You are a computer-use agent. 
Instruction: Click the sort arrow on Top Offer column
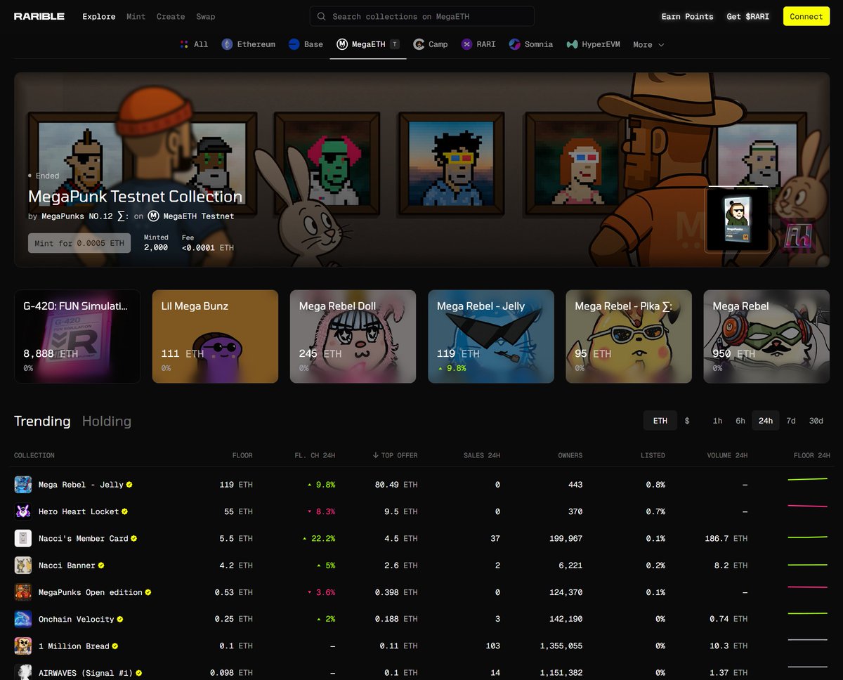(x=376, y=456)
